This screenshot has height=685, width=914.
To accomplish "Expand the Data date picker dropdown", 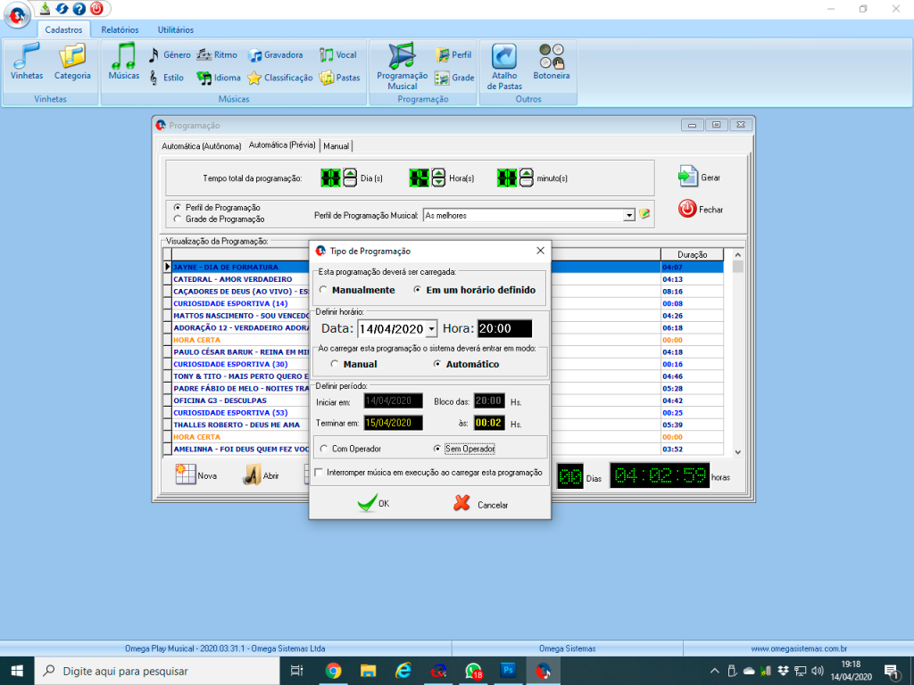I will pos(432,329).
